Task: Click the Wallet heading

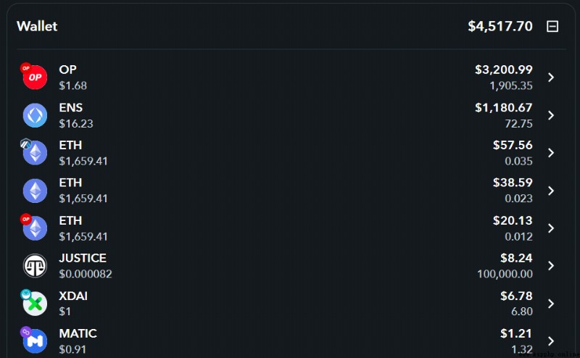Action: [x=37, y=26]
